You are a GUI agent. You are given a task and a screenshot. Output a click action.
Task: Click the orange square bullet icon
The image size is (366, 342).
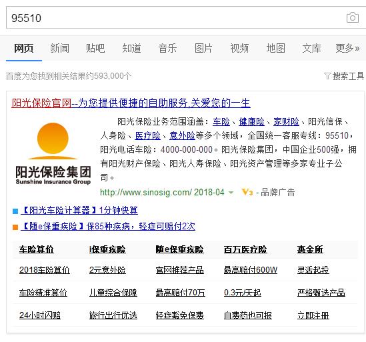click(x=15, y=227)
